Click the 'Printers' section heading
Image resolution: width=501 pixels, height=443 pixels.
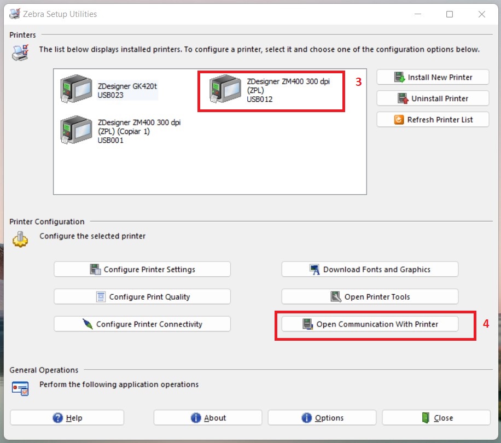click(22, 35)
